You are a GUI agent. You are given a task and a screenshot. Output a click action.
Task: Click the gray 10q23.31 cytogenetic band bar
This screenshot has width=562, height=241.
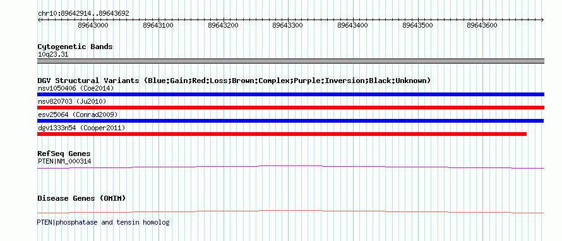(x=290, y=61)
